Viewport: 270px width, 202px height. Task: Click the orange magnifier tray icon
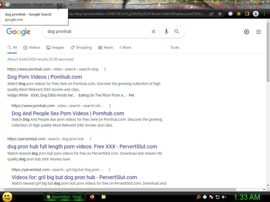tap(199, 197)
